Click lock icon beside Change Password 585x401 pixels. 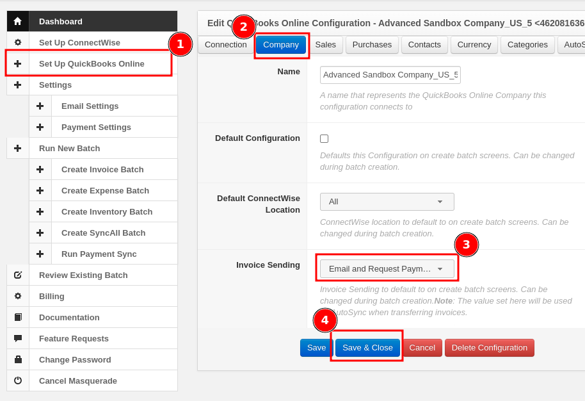(x=17, y=359)
